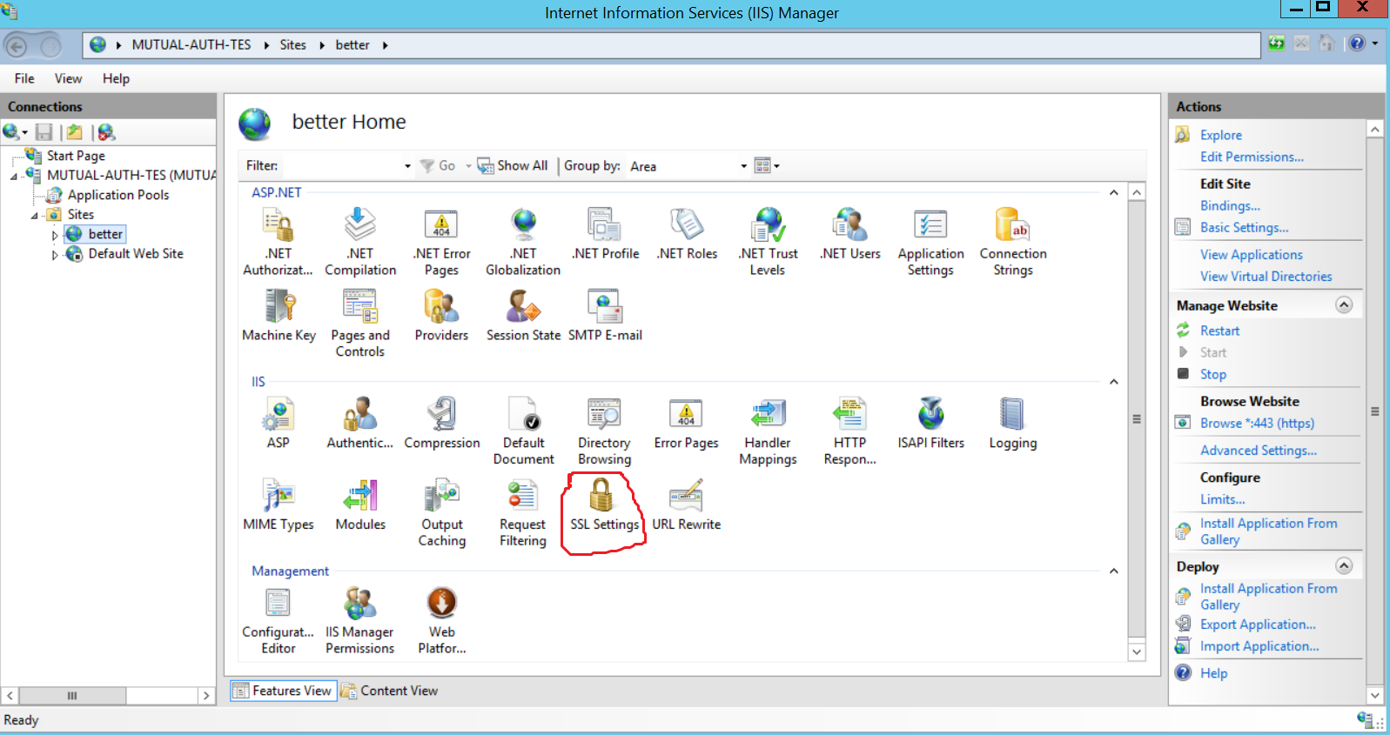Image resolution: width=1390 pixels, height=735 pixels.
Task: Open Web Platform Installer feature
Action: click(442, 620)
